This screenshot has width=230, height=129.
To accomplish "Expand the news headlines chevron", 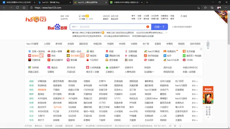I will (166, 32).
